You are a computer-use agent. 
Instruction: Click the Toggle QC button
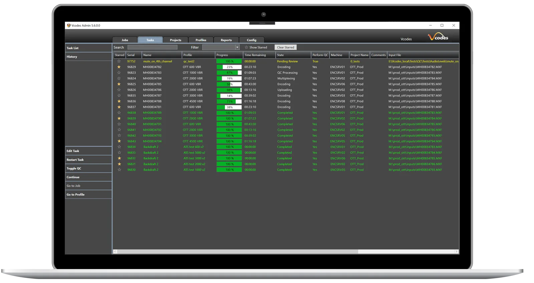click(x=88, y=168)
